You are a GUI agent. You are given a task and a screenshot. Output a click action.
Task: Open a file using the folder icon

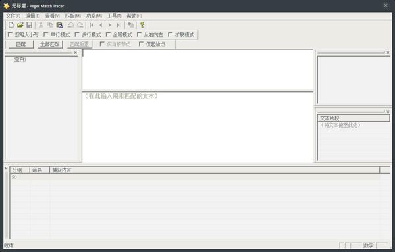[x=20, y=25]
